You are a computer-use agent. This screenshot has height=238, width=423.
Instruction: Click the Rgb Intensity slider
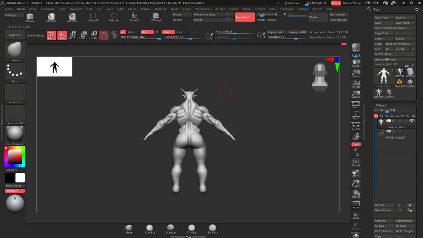pyautogui.click(x=141, y=37)
